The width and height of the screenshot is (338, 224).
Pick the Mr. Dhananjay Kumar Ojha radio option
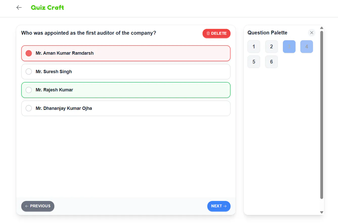click(x=29, y=108)
